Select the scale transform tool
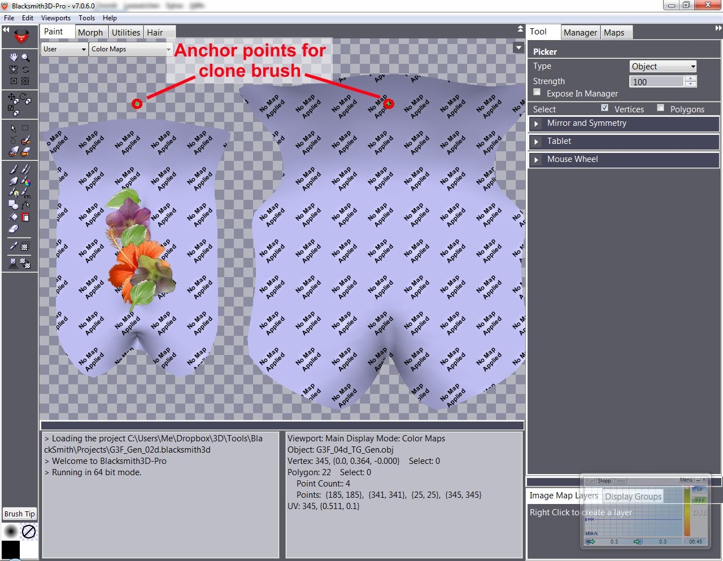This screenshot has width=723, height=561. (14, 110)
